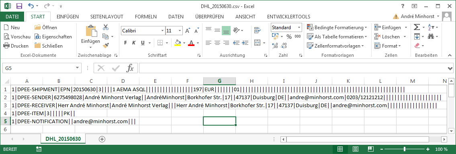This screenshot has height=154, width=456.
Task: Switch to Page Break Preview in status bar
Action: point(370,149)
